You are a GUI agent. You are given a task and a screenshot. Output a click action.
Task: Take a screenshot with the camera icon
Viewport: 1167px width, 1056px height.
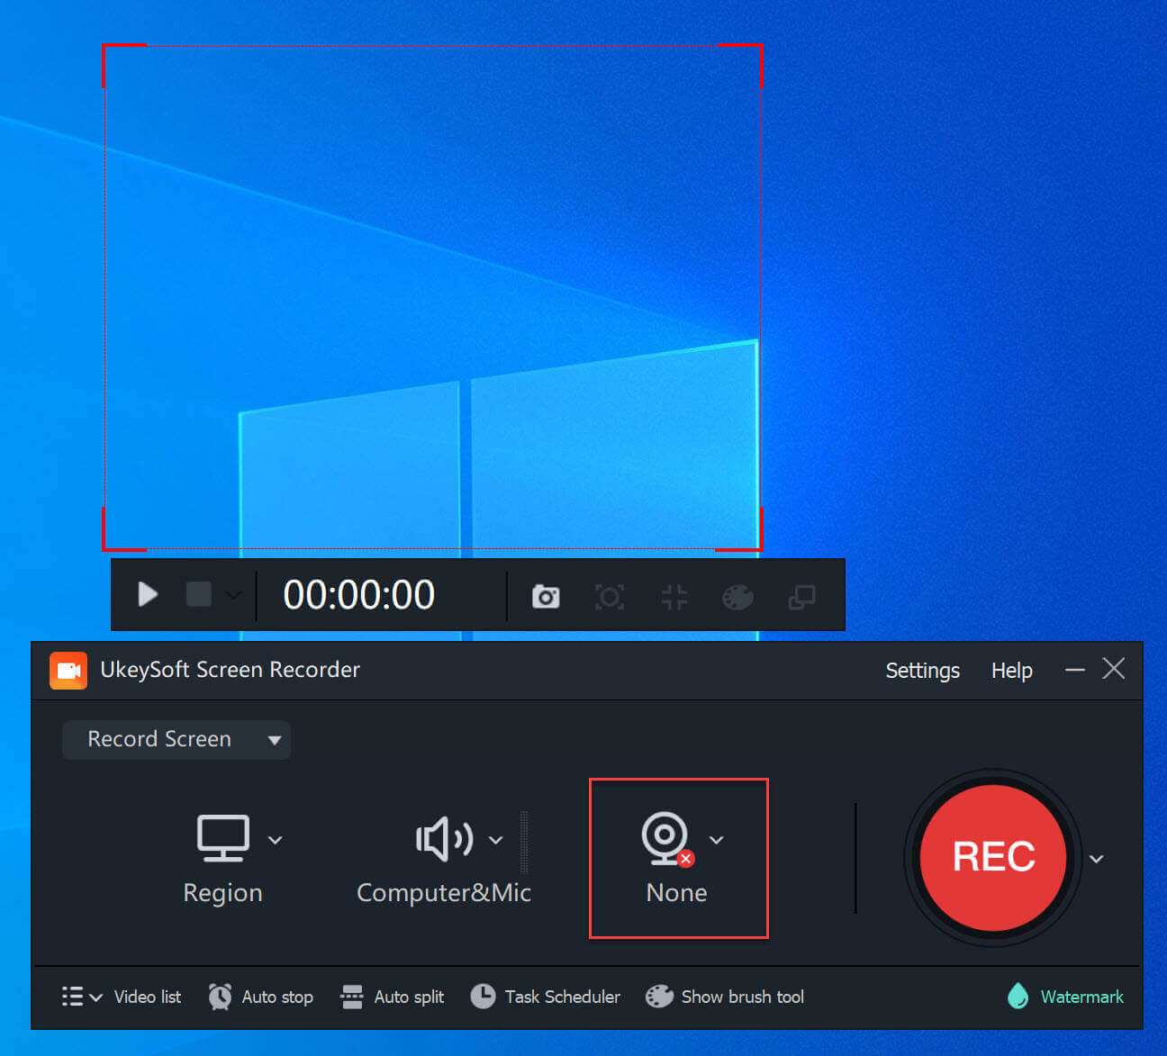(546, 596)
